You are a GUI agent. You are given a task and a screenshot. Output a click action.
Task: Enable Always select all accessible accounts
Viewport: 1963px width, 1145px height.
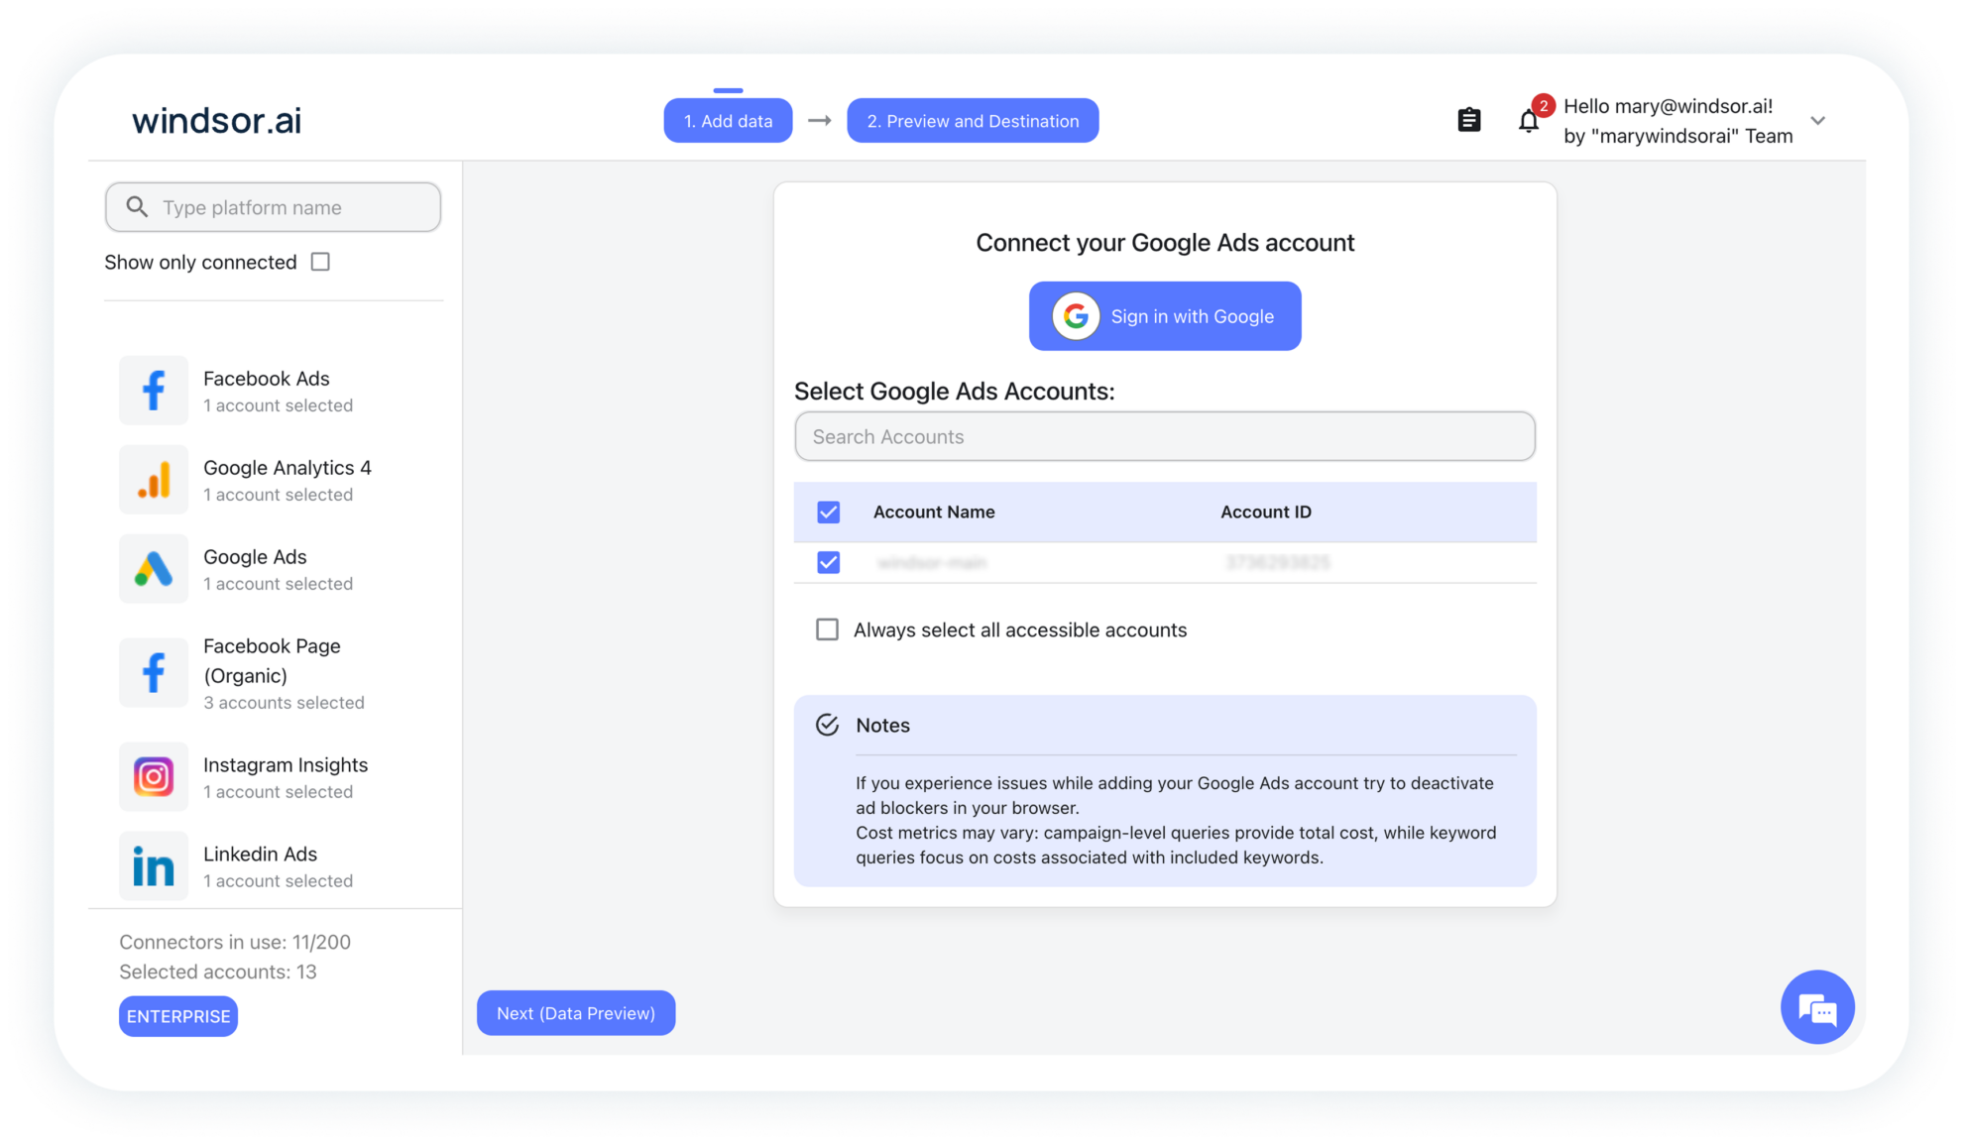pyautogui.click(x=828, y=630)
